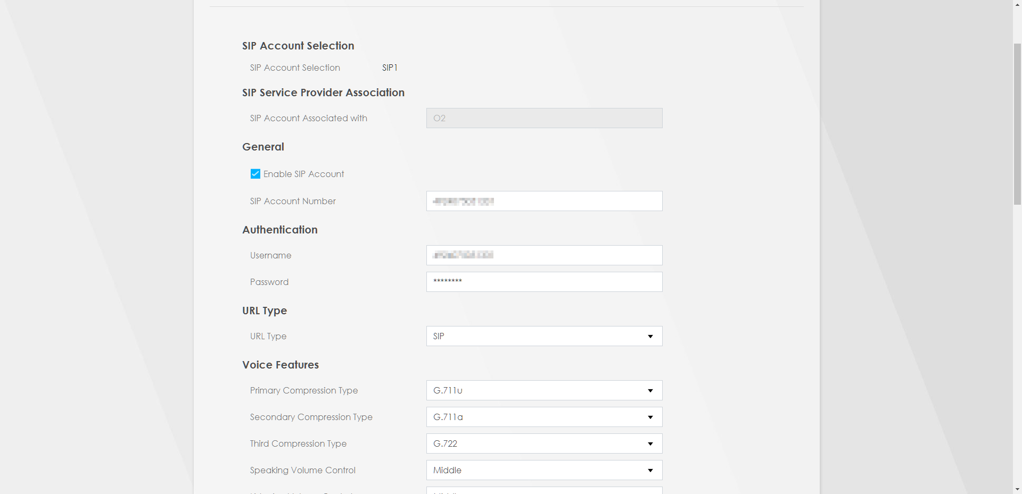
Task: Click the SIP Account Selection heading
Action: pyautogui.click(x=298, y=46)
